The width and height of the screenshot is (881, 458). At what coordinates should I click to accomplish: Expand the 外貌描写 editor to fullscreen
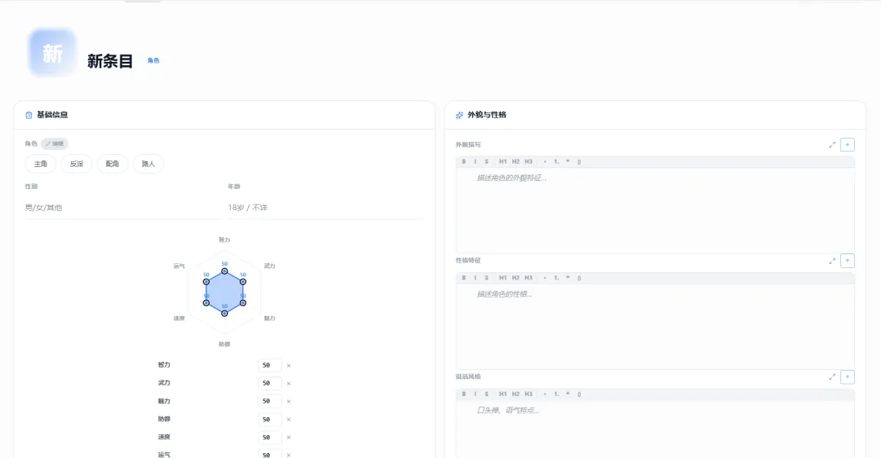[832, 144]
